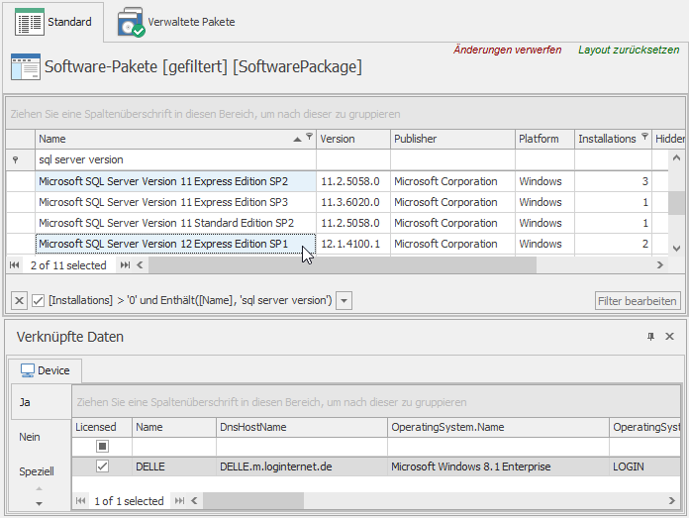Sort by the Version column header

[352, 139]
